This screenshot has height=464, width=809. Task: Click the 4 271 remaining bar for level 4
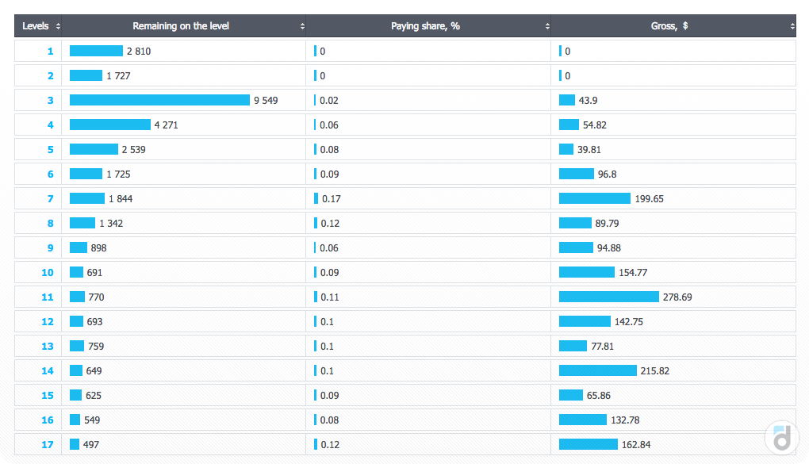click(x=109, y=125)
